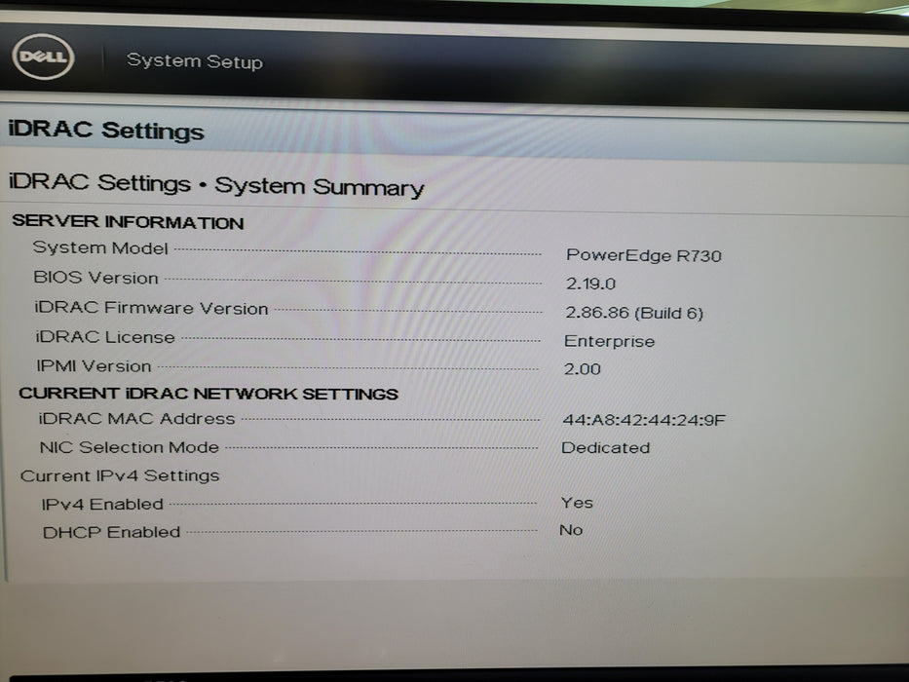Click CURRENT iDRAC NETWORK SETTINGS heading
Screen dimensions: 909x682
[x=208, y=394]
